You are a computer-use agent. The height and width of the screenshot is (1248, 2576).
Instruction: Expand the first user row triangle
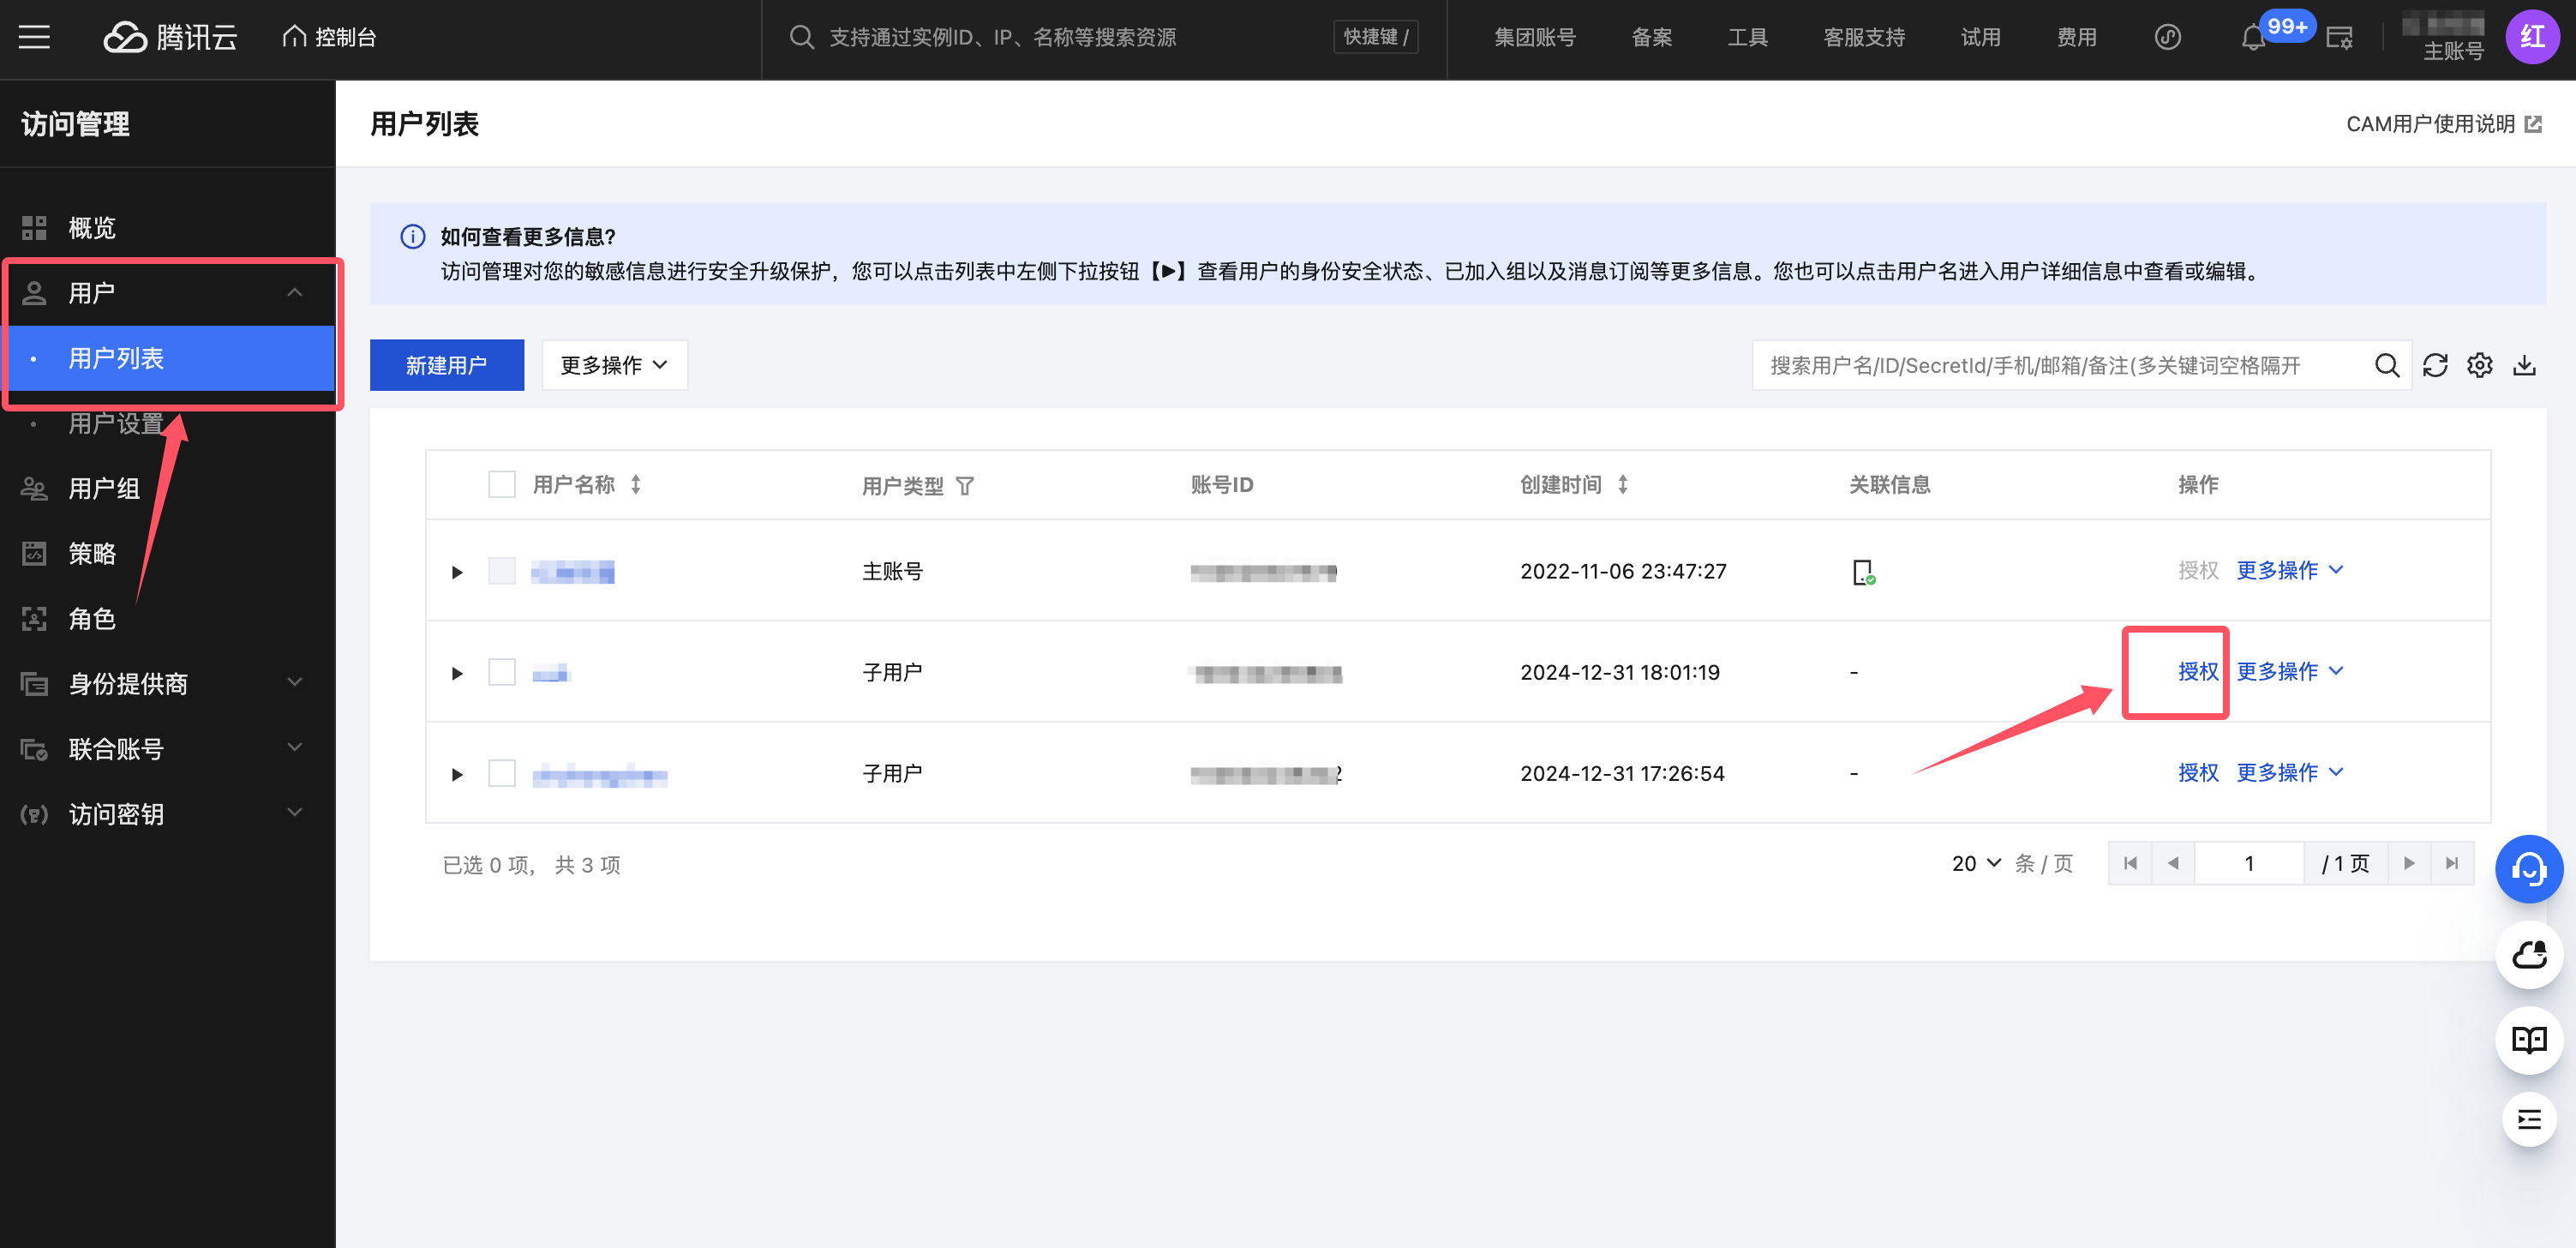coord(457,572)
